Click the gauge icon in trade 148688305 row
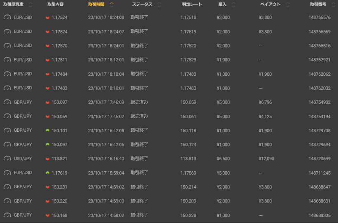 click(7, 215)
